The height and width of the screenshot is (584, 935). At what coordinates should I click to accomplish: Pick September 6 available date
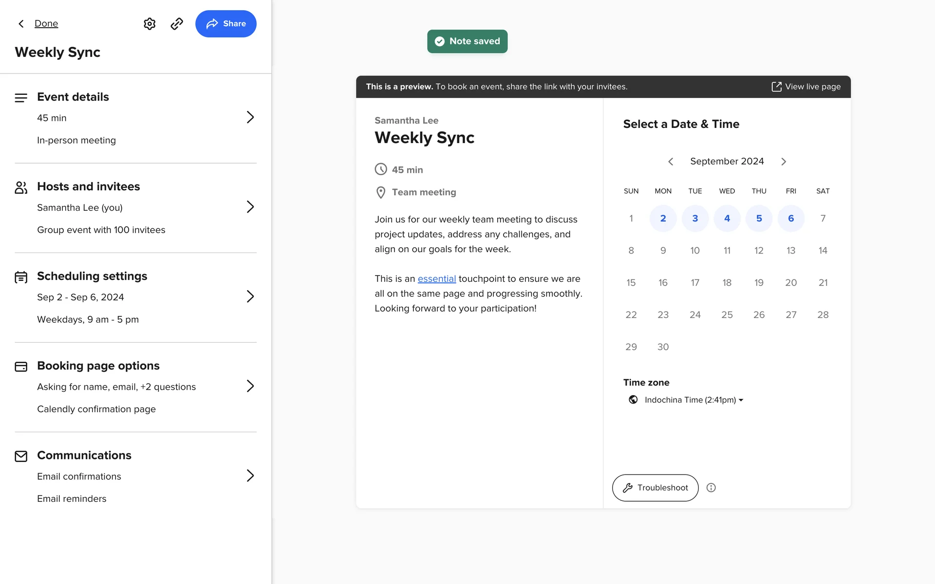(791, 219)
